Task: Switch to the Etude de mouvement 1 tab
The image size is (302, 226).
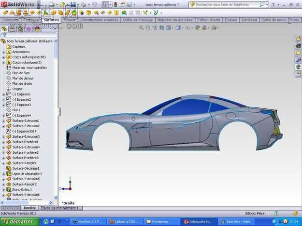Action: [60, 208]
